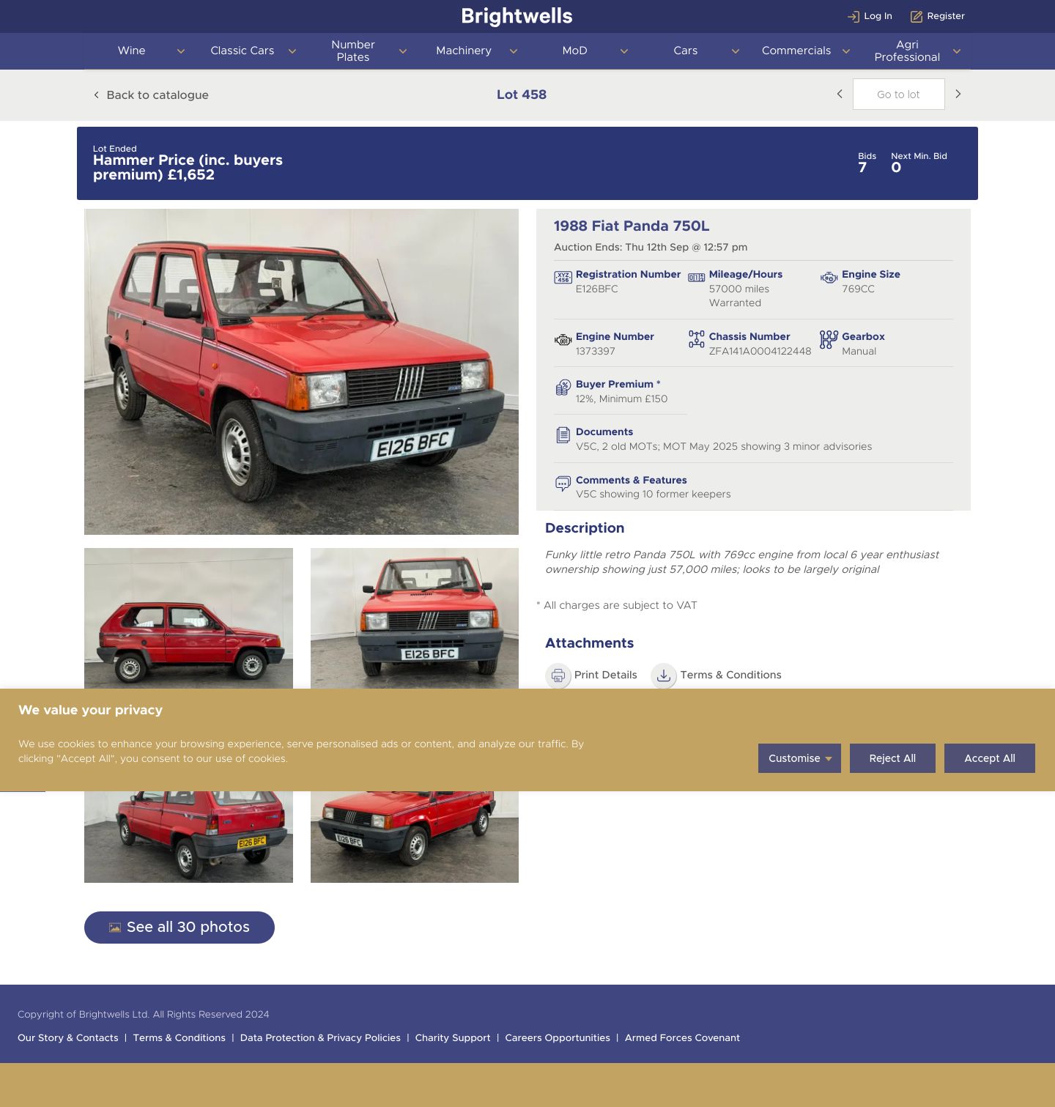The height and width of the screenshot is (1107, 1055).
Task: Open the Wine menu item
Action: 132,51
